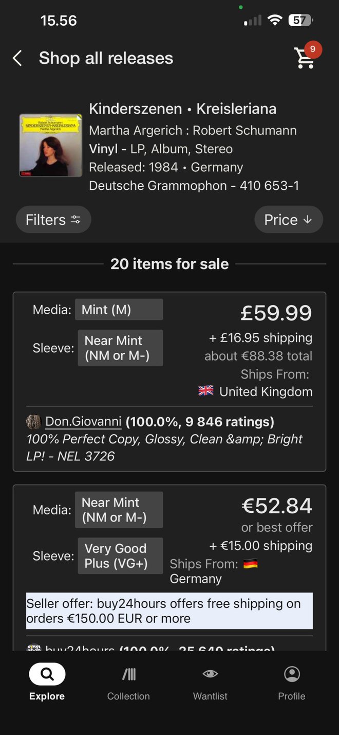Image resolution: width=339 pixels, height=735 pixels.
Task: Open the Filters button
Action: click(53, 220)
